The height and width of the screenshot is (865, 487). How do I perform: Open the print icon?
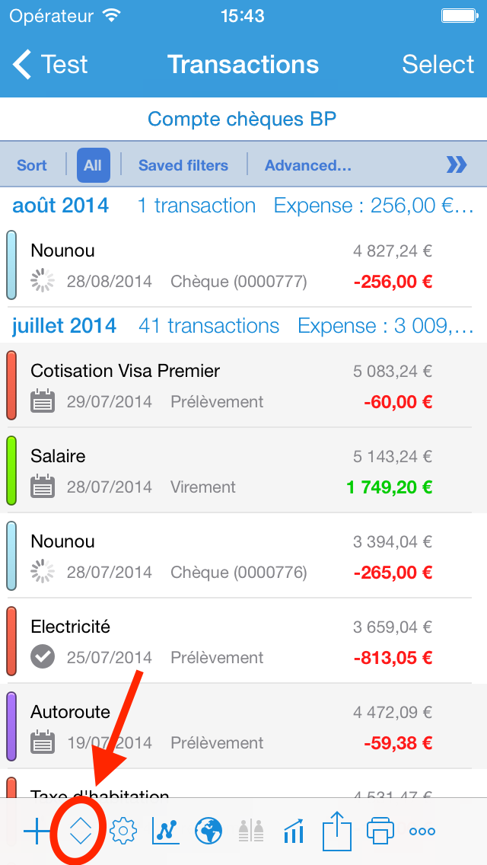click(379, 830)
